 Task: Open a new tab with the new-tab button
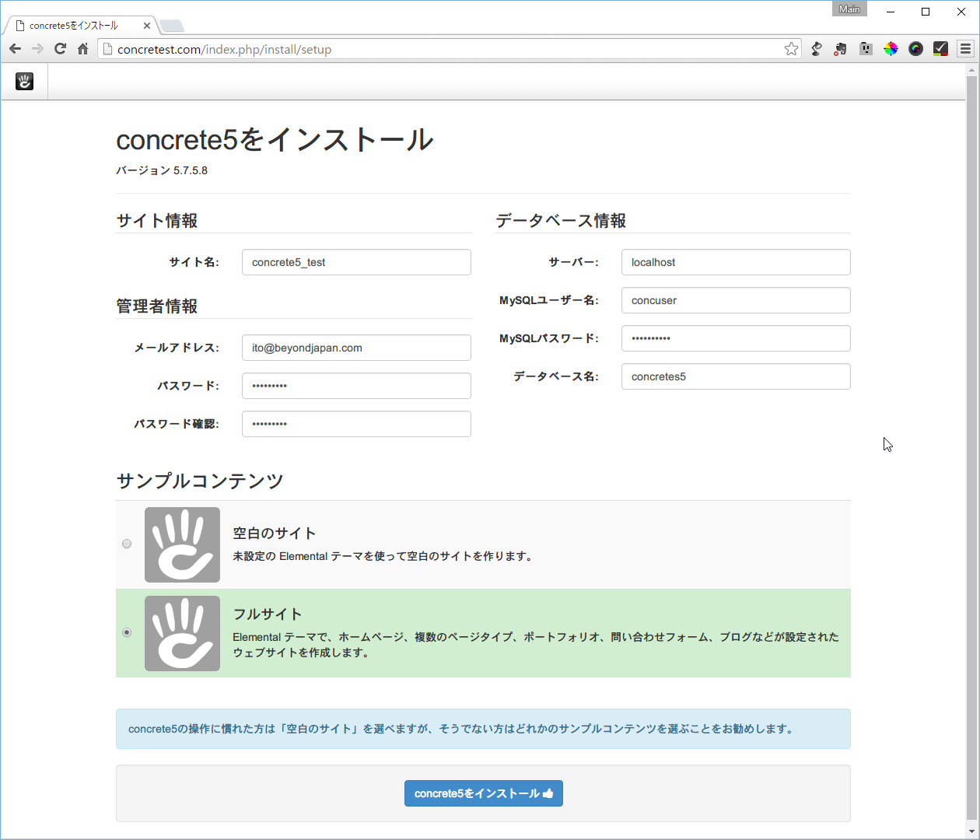tap(172, 26)
